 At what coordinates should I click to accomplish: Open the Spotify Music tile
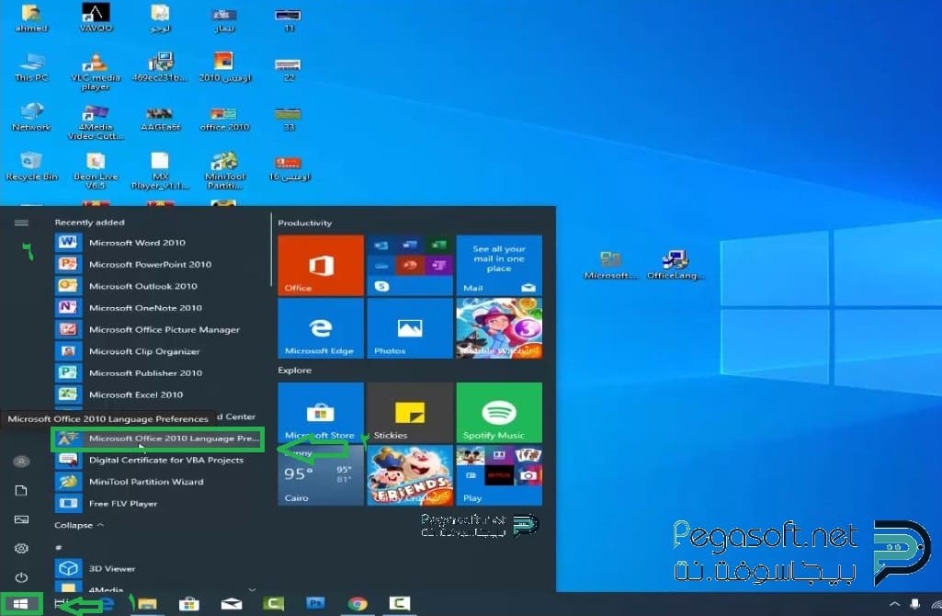[x=499, y=412]
